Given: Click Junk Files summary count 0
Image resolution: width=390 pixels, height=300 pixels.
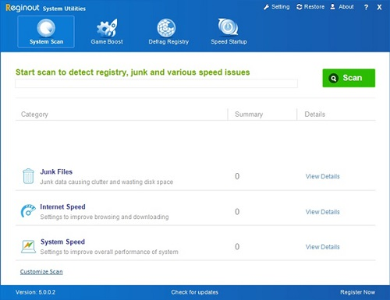Looking at the screenshot, I should 237,176.
